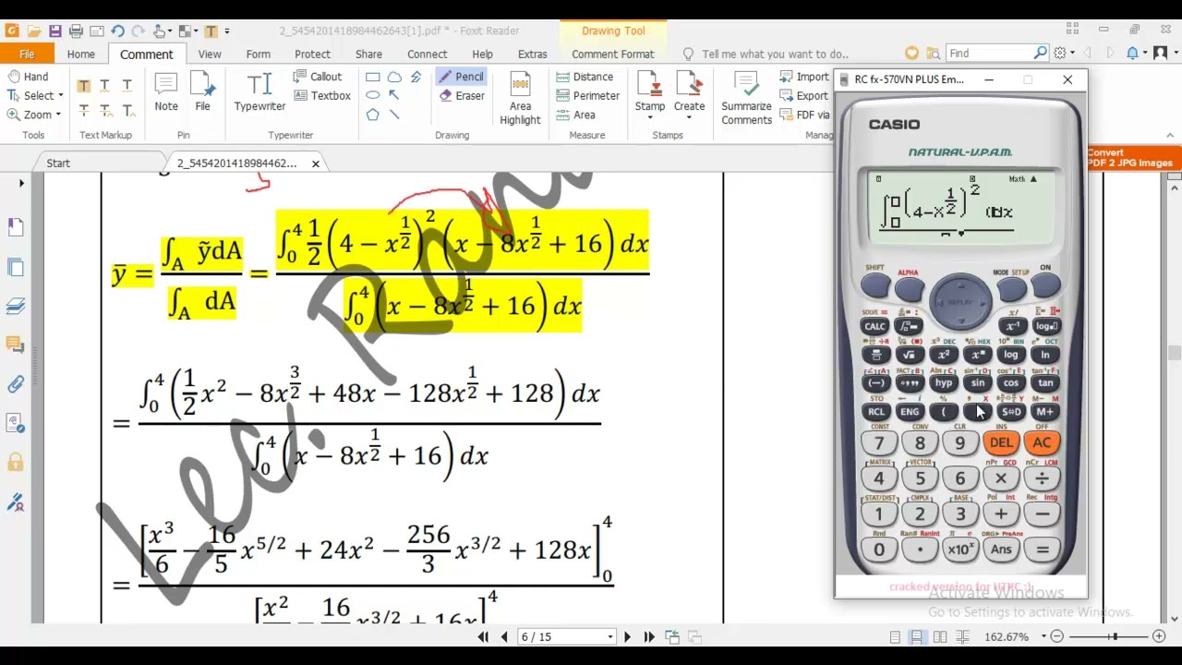Close the current PDF document tab
This screenshot has height=665, width=1182.
pyautogui.click(x=315, y=163)
